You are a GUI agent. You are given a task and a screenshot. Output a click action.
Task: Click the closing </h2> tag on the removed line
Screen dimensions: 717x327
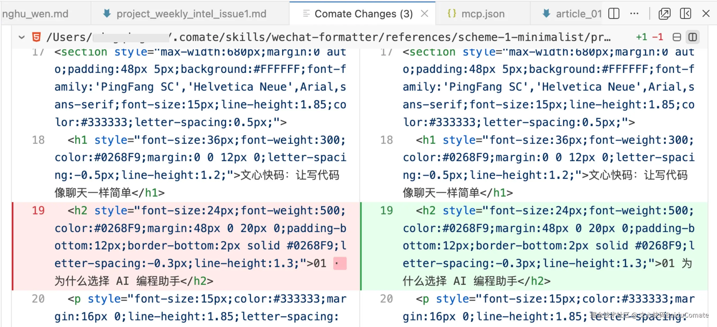(x=197, y=281)
